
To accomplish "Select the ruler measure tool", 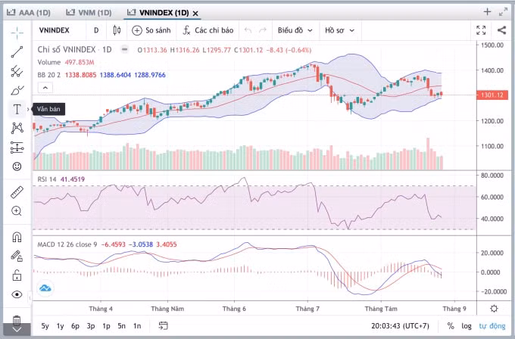I will tap(17, 192).
